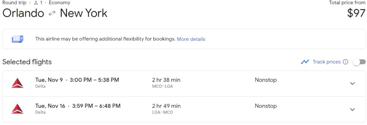Click the New York destination heading
Screen dimensions: 367x125
pyautogui.click(x=84, y=13)
